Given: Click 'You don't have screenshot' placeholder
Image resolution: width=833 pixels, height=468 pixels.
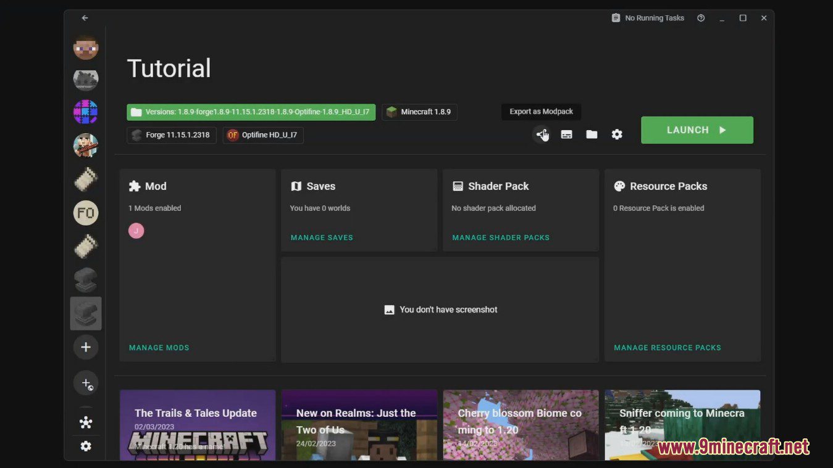Looking at the screenshot, I should [441, 310].
